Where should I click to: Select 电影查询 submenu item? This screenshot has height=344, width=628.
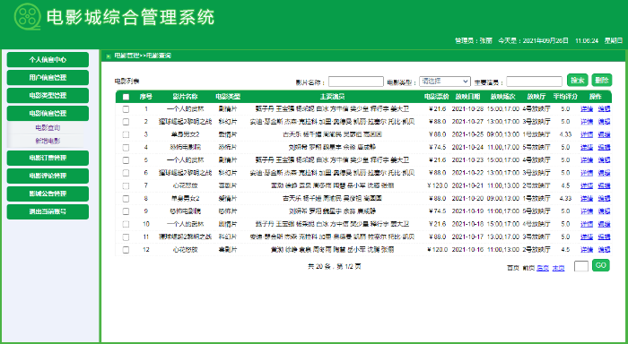pyautogui.click(x=48, y=128)
